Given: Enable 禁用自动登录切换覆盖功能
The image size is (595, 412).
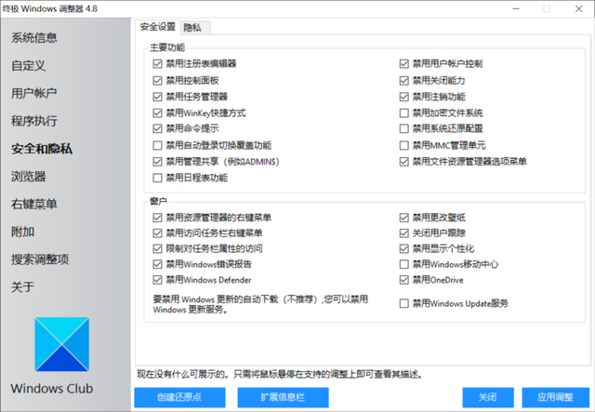Looking at the screenshot, I should click(x=157, y=145).
